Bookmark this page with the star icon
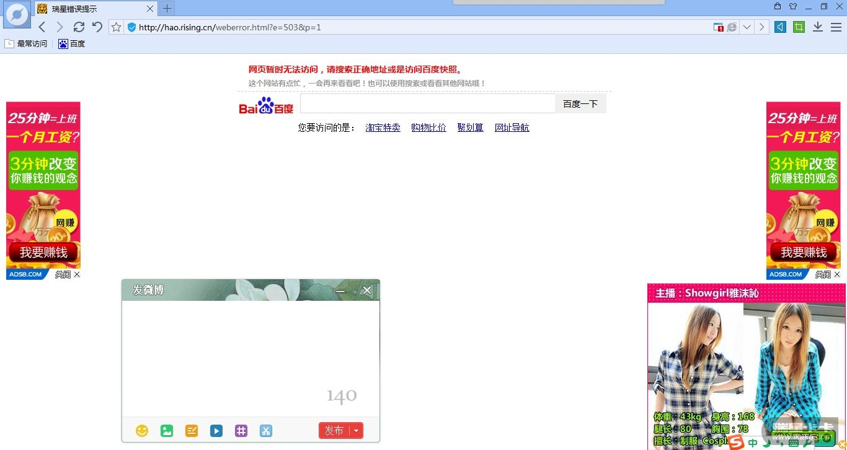The width and height of the screenshot is (847, 450). 116,27
